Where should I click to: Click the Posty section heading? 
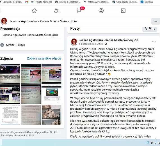click(75, 29)
